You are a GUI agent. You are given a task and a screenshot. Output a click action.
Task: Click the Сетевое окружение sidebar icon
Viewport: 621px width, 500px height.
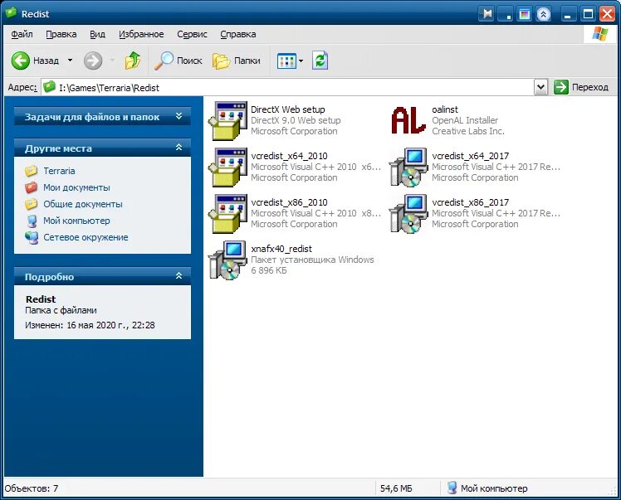click(32, 237)
